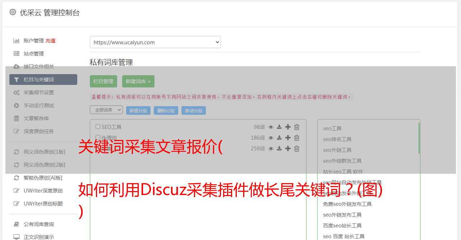Click the download icon in the 259词 row
The height and width of the screenshot is (240, 461).
(279, 149)
